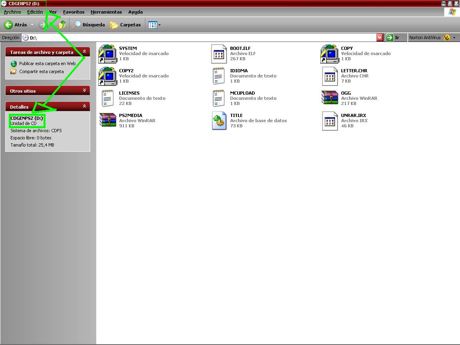This screenshot has height=345, width=460.
Task: Click the Windows logo throbber
Action: pos(452,12)
